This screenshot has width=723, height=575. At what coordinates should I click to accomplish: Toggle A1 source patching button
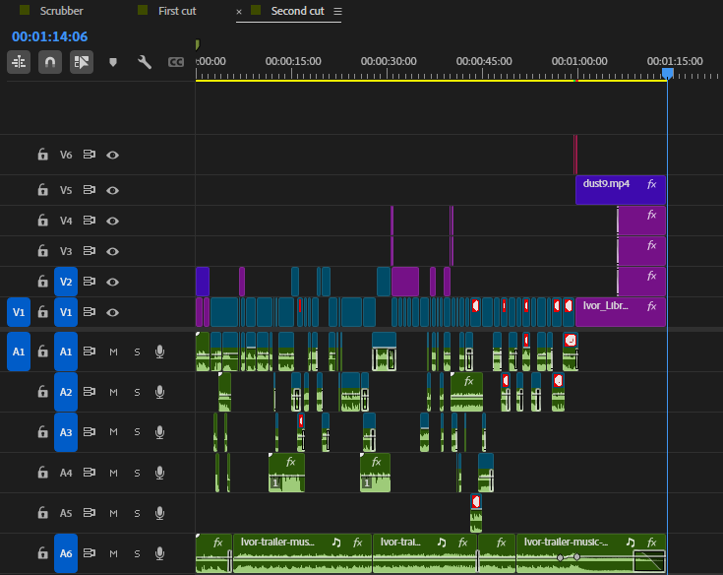tap(19, 351)
